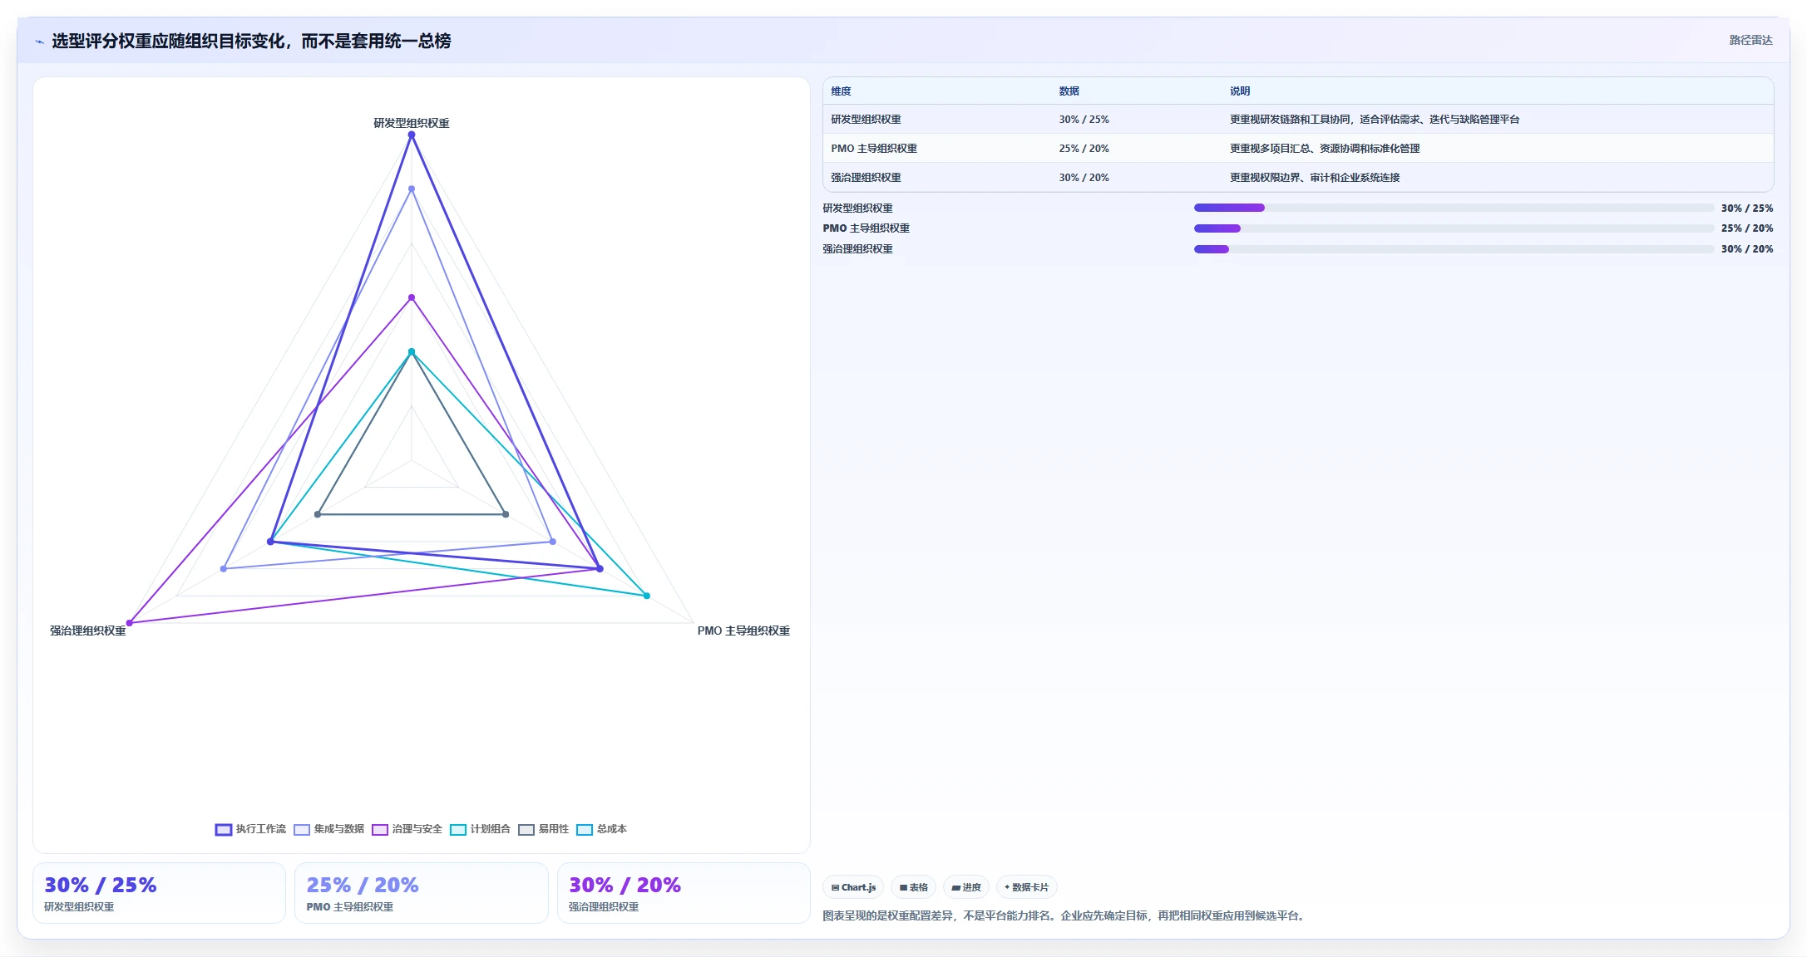Toggle the 治理与安全 legend swatch
1807x957 pixels.
pyautogui.click(x=379, y=829)
